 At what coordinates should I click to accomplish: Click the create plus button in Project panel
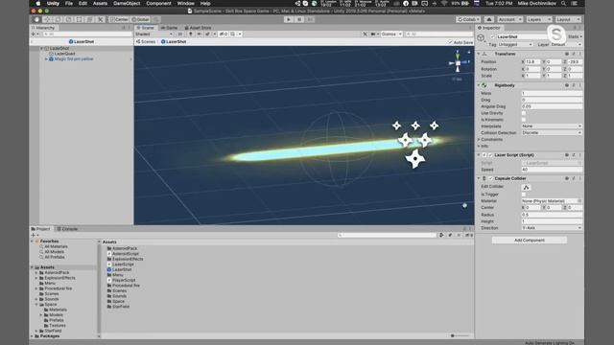[33, 235]
